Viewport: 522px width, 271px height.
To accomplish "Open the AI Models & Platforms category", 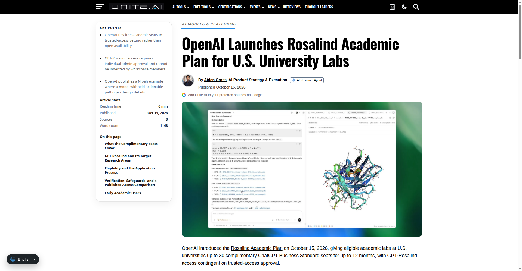I will click(209, 24).
